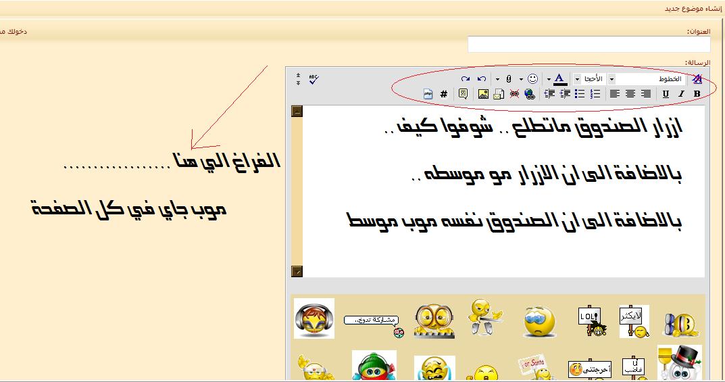The image size is (725, 382).
Task: Click the undo arrow button
Action: (x=482, y=79)
